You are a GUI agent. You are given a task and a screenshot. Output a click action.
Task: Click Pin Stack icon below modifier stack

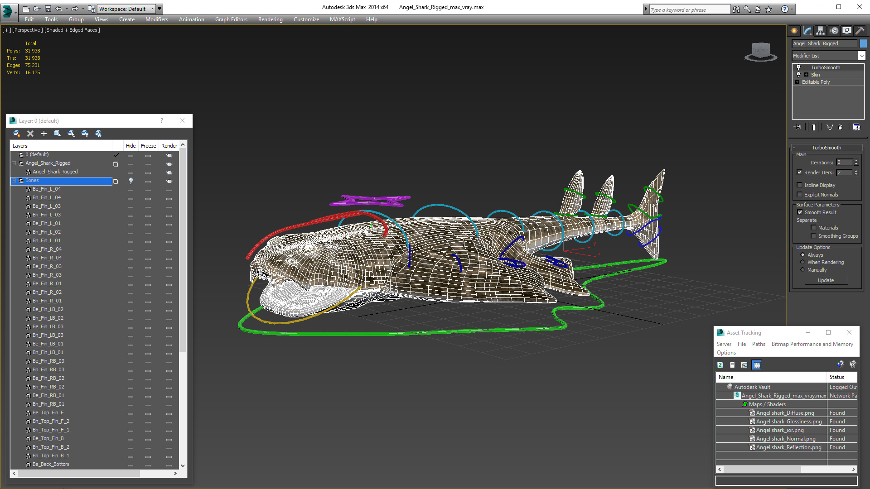point(798,127)
